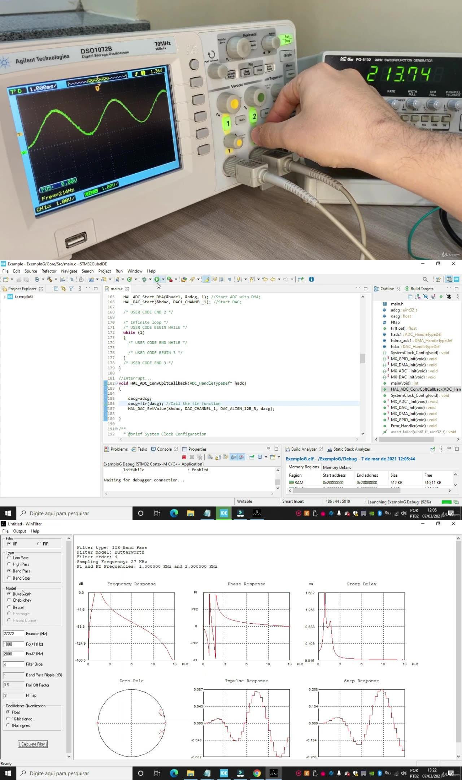Click the Build hammer icon

(x=49, y=279)
